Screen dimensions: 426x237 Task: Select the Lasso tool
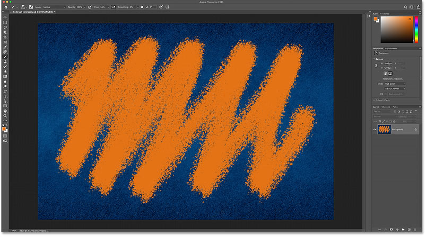[x=5, y=28]
